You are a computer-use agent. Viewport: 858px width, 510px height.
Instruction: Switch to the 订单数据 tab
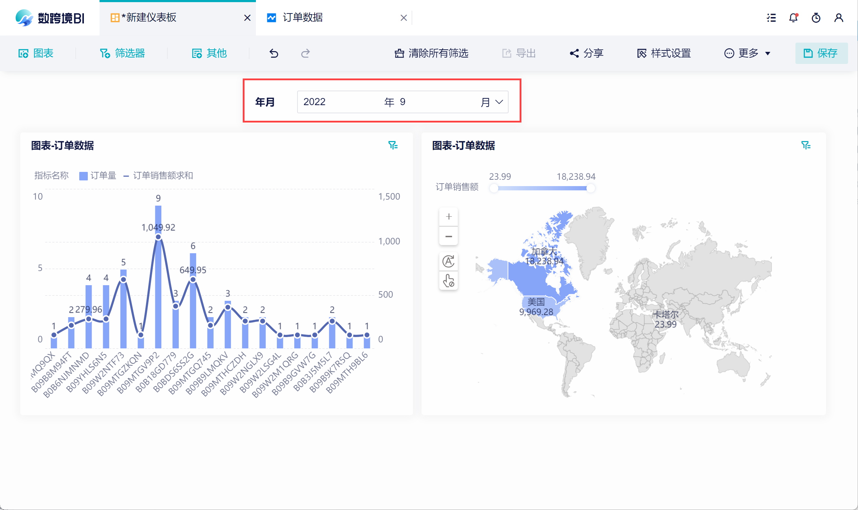(302, 18)
